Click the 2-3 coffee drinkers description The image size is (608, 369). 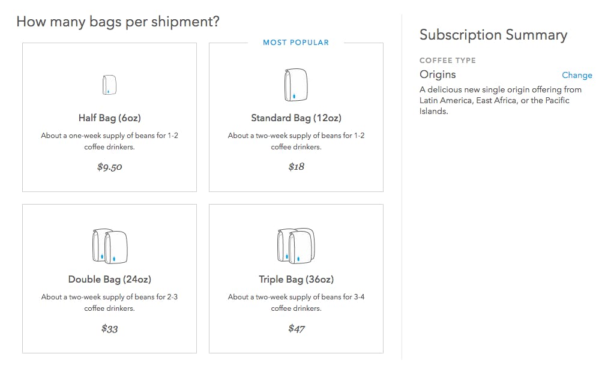click(x=109, y=302)
